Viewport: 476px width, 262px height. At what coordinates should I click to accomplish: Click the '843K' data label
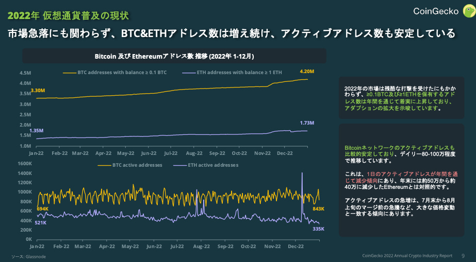point(318,208)
